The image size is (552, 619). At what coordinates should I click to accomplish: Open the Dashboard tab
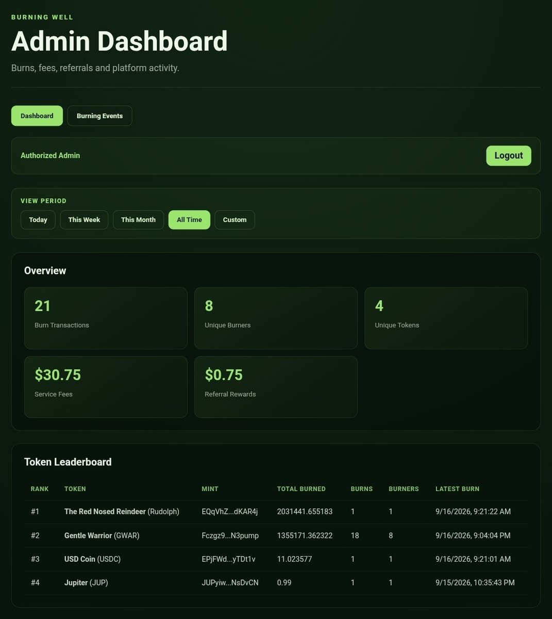(x=37, y=116)
